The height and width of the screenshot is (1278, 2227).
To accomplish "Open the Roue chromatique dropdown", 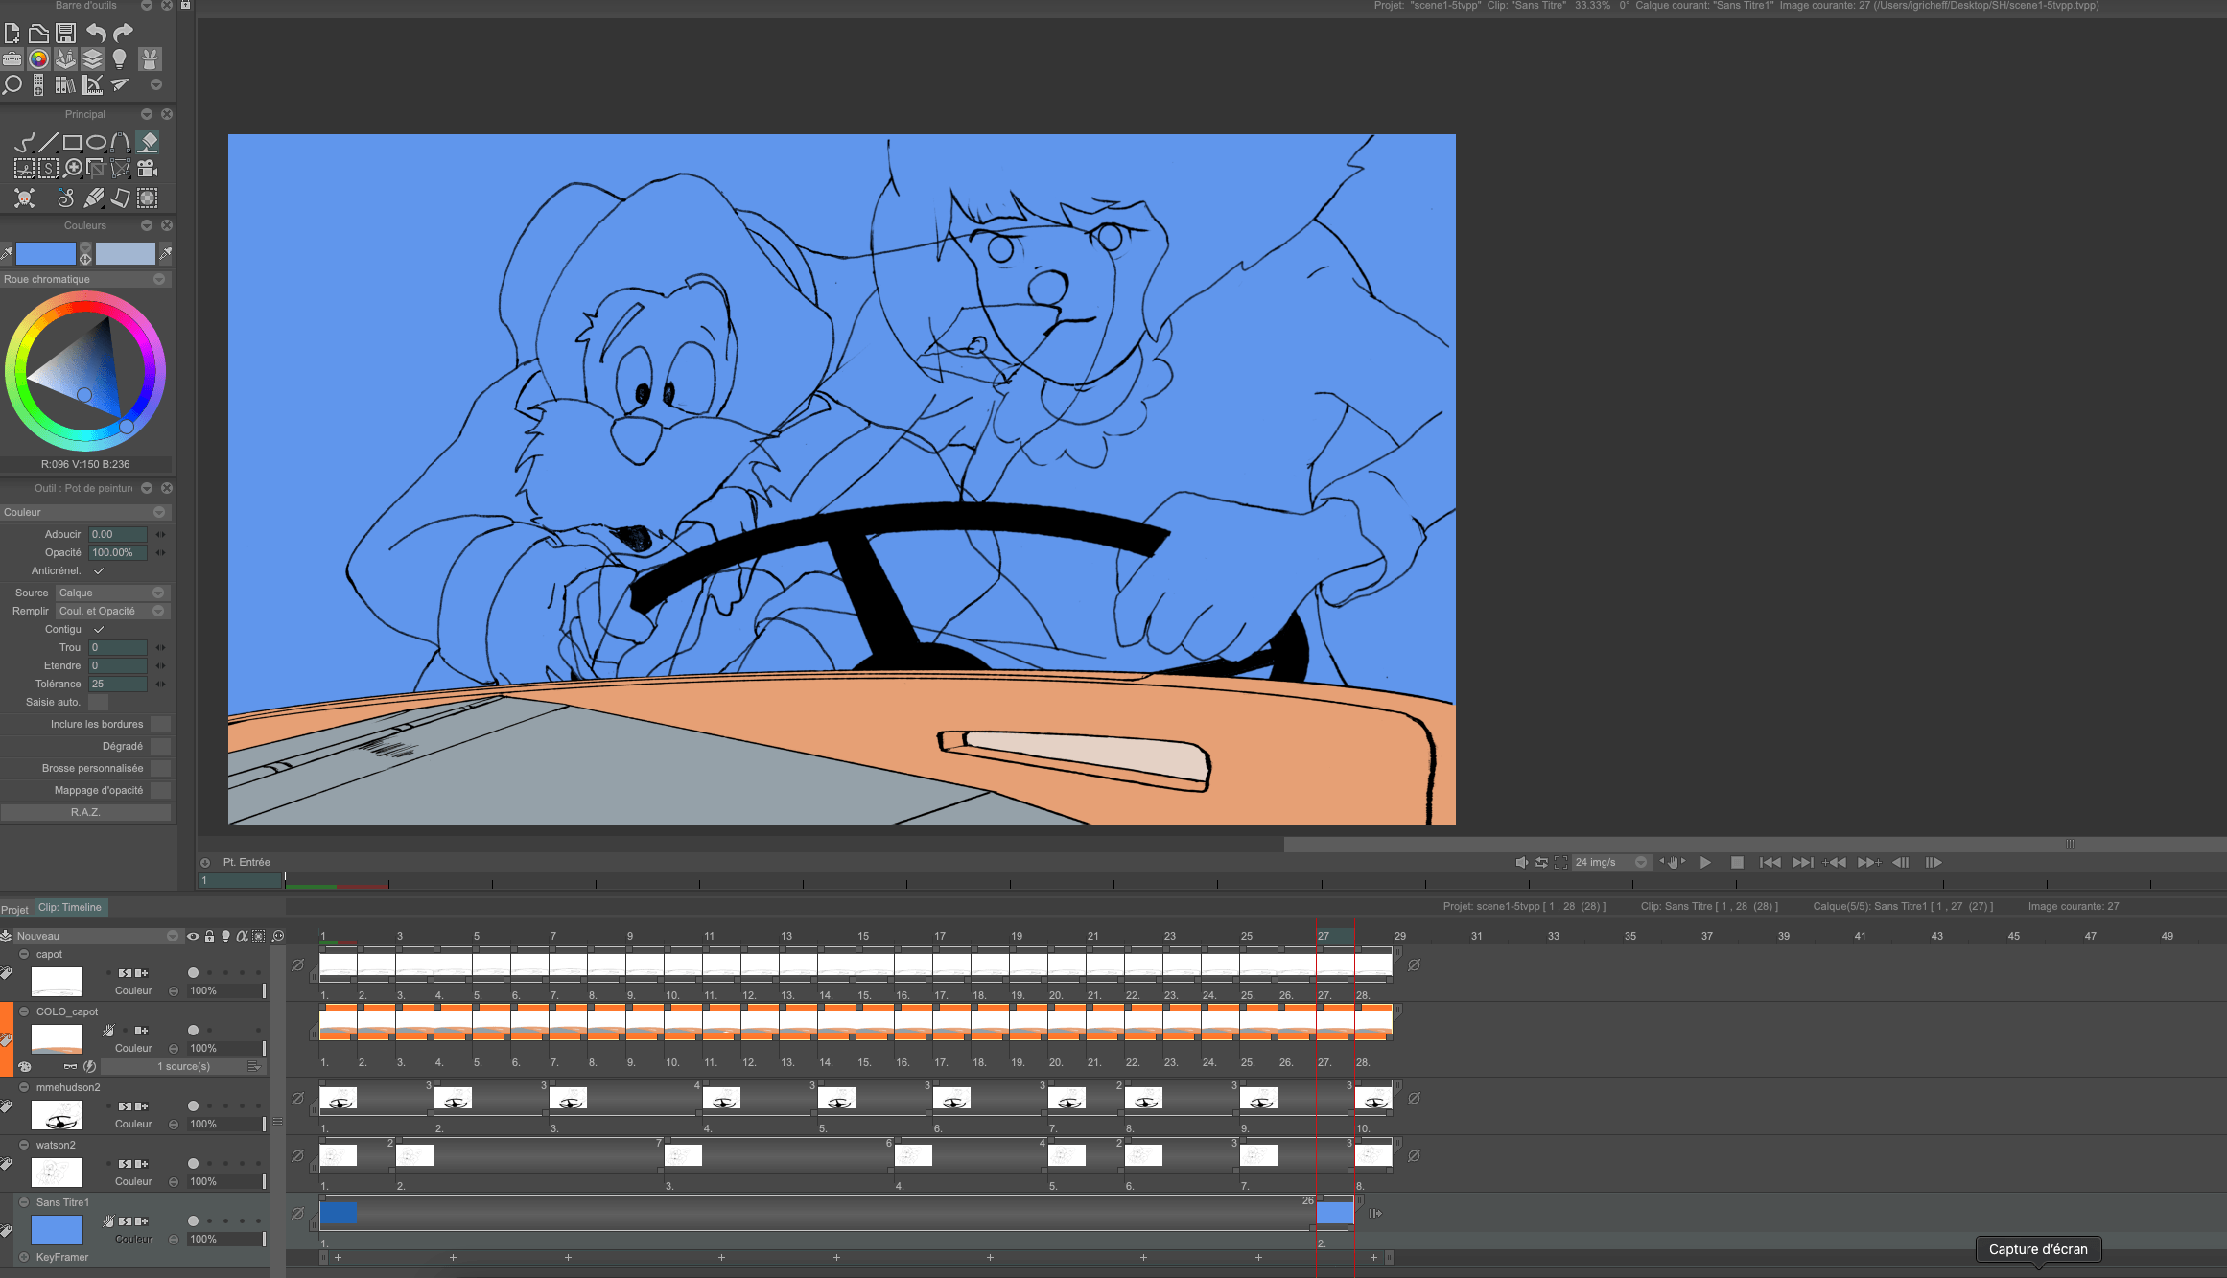I will 85,280.
